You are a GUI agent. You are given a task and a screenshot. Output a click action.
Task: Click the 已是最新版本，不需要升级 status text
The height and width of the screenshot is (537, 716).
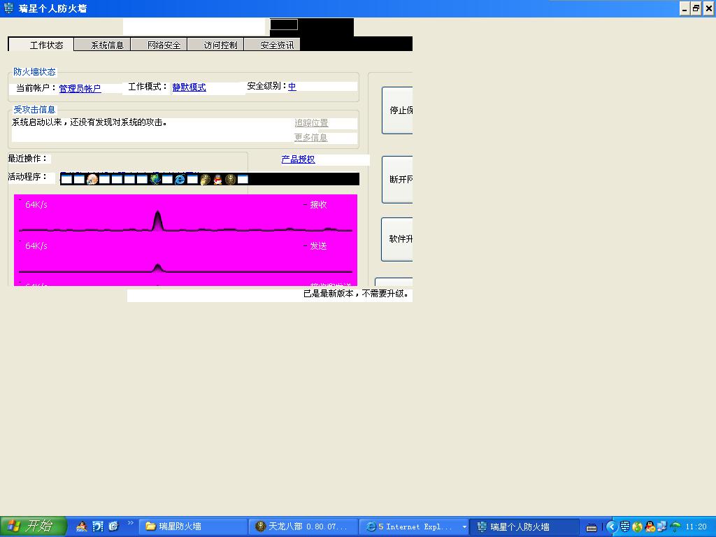point(356,294)
